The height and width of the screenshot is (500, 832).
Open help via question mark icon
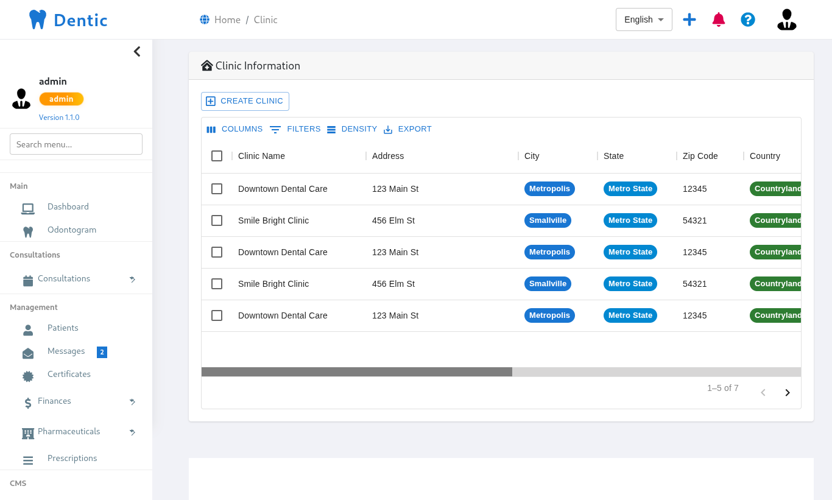(748, 19)
